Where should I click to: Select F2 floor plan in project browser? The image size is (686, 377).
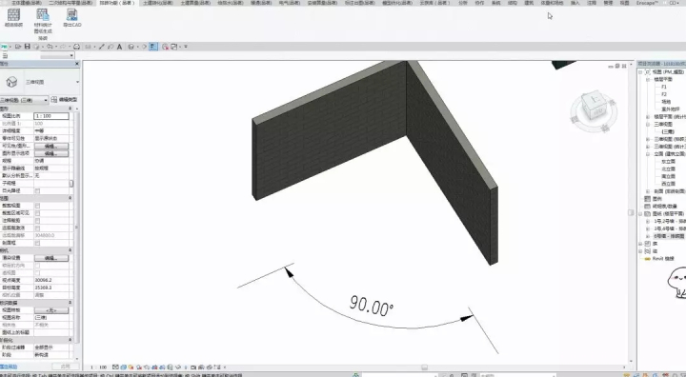(664, 94)
